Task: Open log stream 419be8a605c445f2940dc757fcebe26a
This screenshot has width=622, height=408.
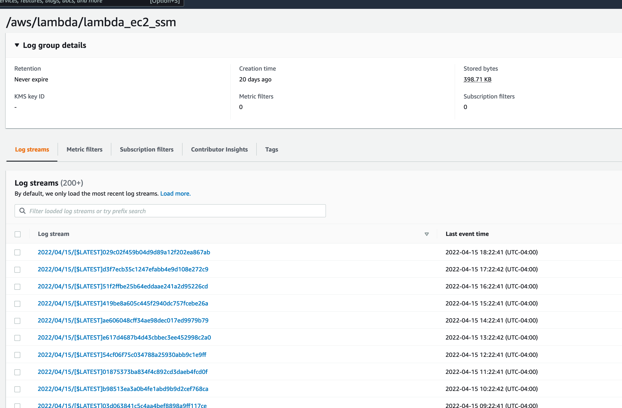Action: pyautogui.click(x=123, y=303)
